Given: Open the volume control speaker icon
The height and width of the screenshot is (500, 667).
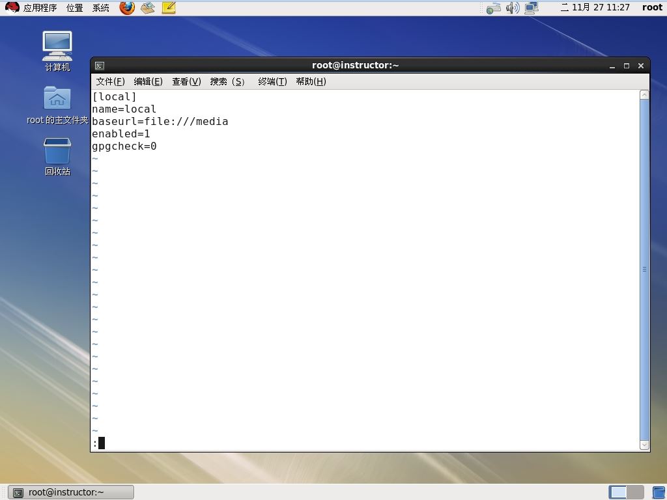Looking at the screenshot, I should click(513, 8).
